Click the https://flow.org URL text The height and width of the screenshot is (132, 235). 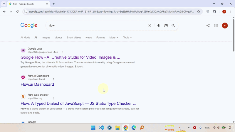[35, 98]
